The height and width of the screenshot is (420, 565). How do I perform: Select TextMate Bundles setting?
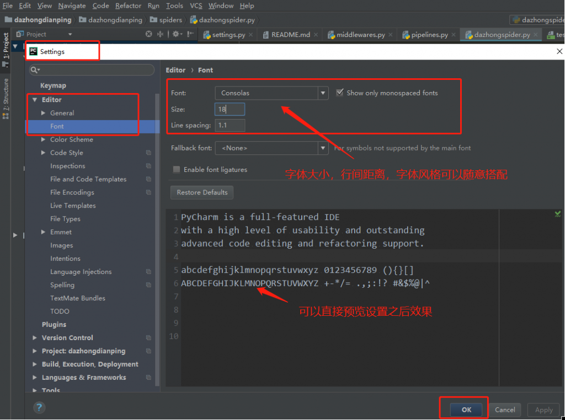click(x=78, y=298)
